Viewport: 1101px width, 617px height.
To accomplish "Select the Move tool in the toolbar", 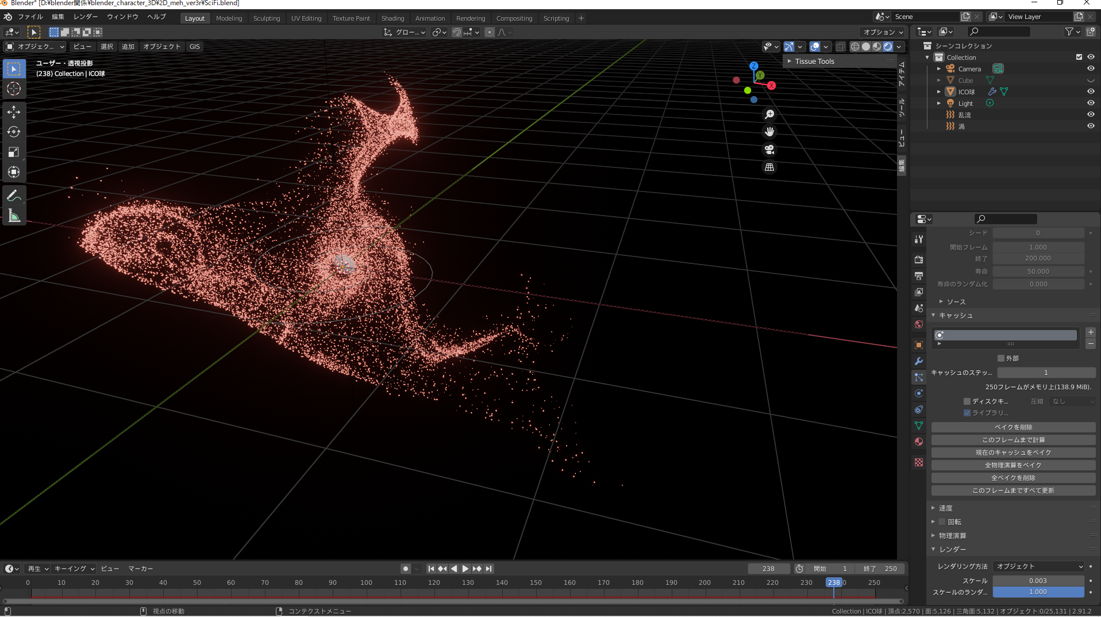I will click(x=14, y=112).
